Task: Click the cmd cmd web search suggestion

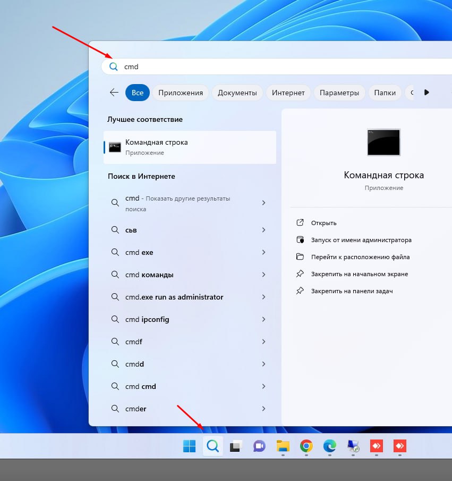Action: (190, 386)
